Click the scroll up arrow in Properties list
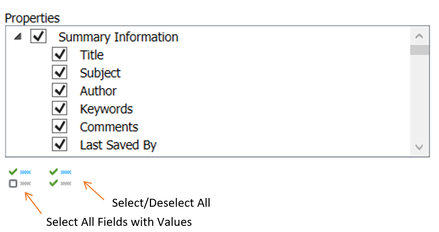The image size is (439, 232). point(419,37)
